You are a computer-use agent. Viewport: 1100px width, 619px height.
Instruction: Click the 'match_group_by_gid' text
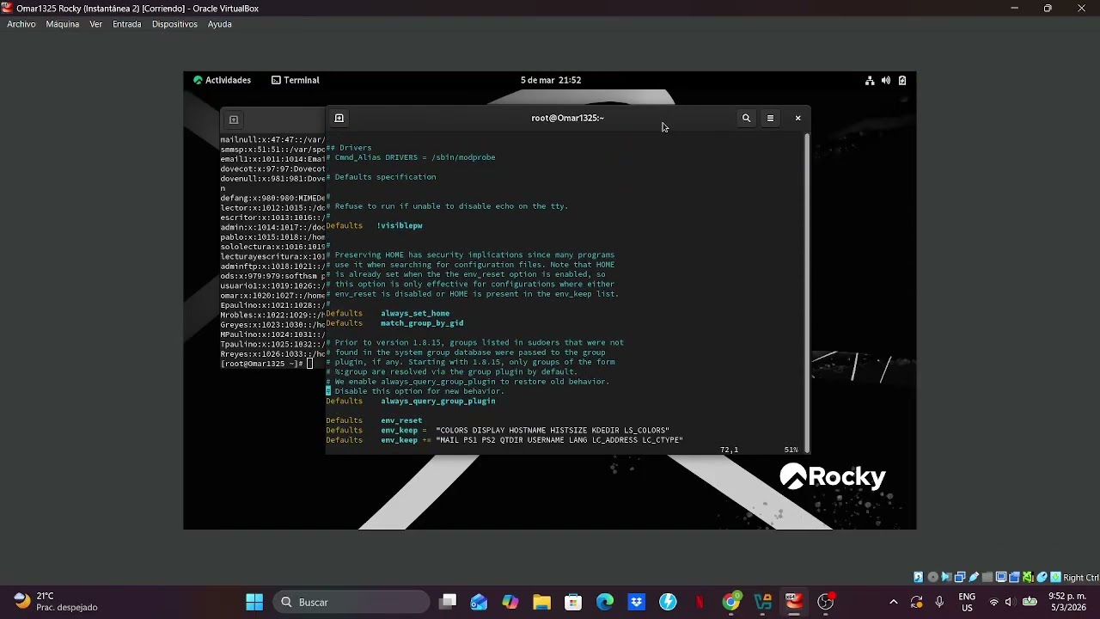click(x=422, y=323)
